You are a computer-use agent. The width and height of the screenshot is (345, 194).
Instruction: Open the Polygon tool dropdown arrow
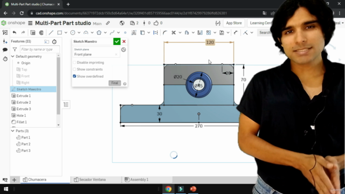point(106,32)
